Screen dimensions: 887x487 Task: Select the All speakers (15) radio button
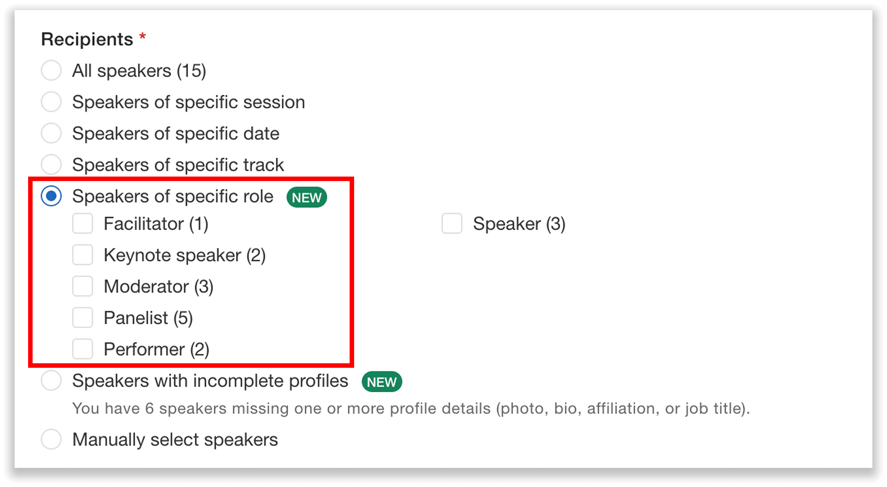point(51,70)
